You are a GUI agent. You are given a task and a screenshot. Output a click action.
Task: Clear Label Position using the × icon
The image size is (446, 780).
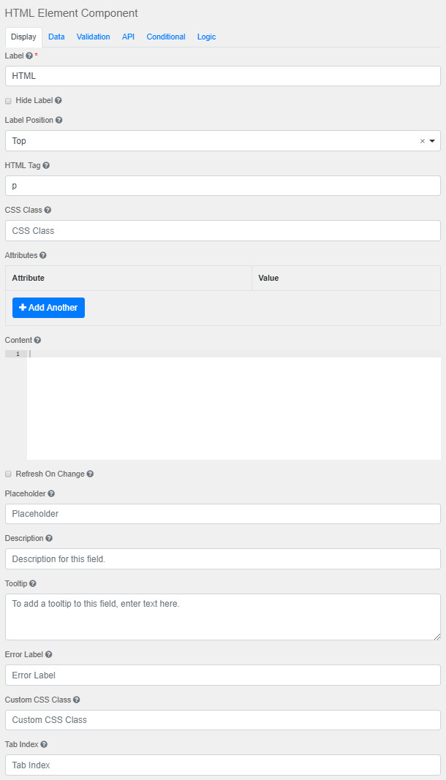pyautogui.click(x=422, y=140)
